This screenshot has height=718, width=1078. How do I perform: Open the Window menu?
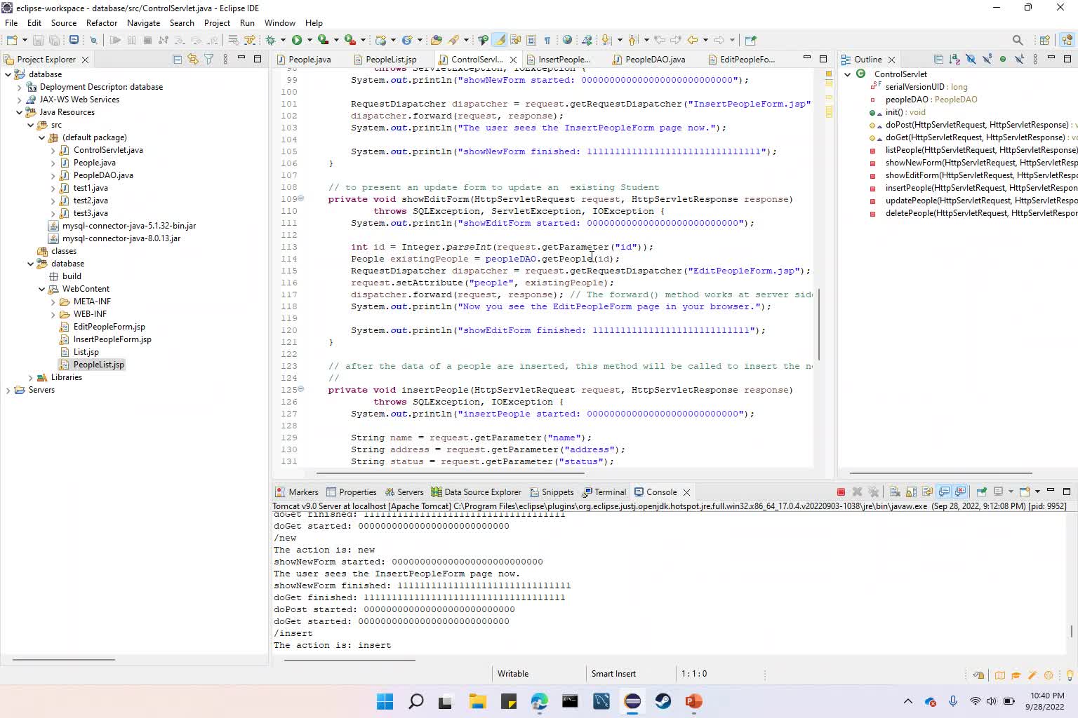[279, 22]
